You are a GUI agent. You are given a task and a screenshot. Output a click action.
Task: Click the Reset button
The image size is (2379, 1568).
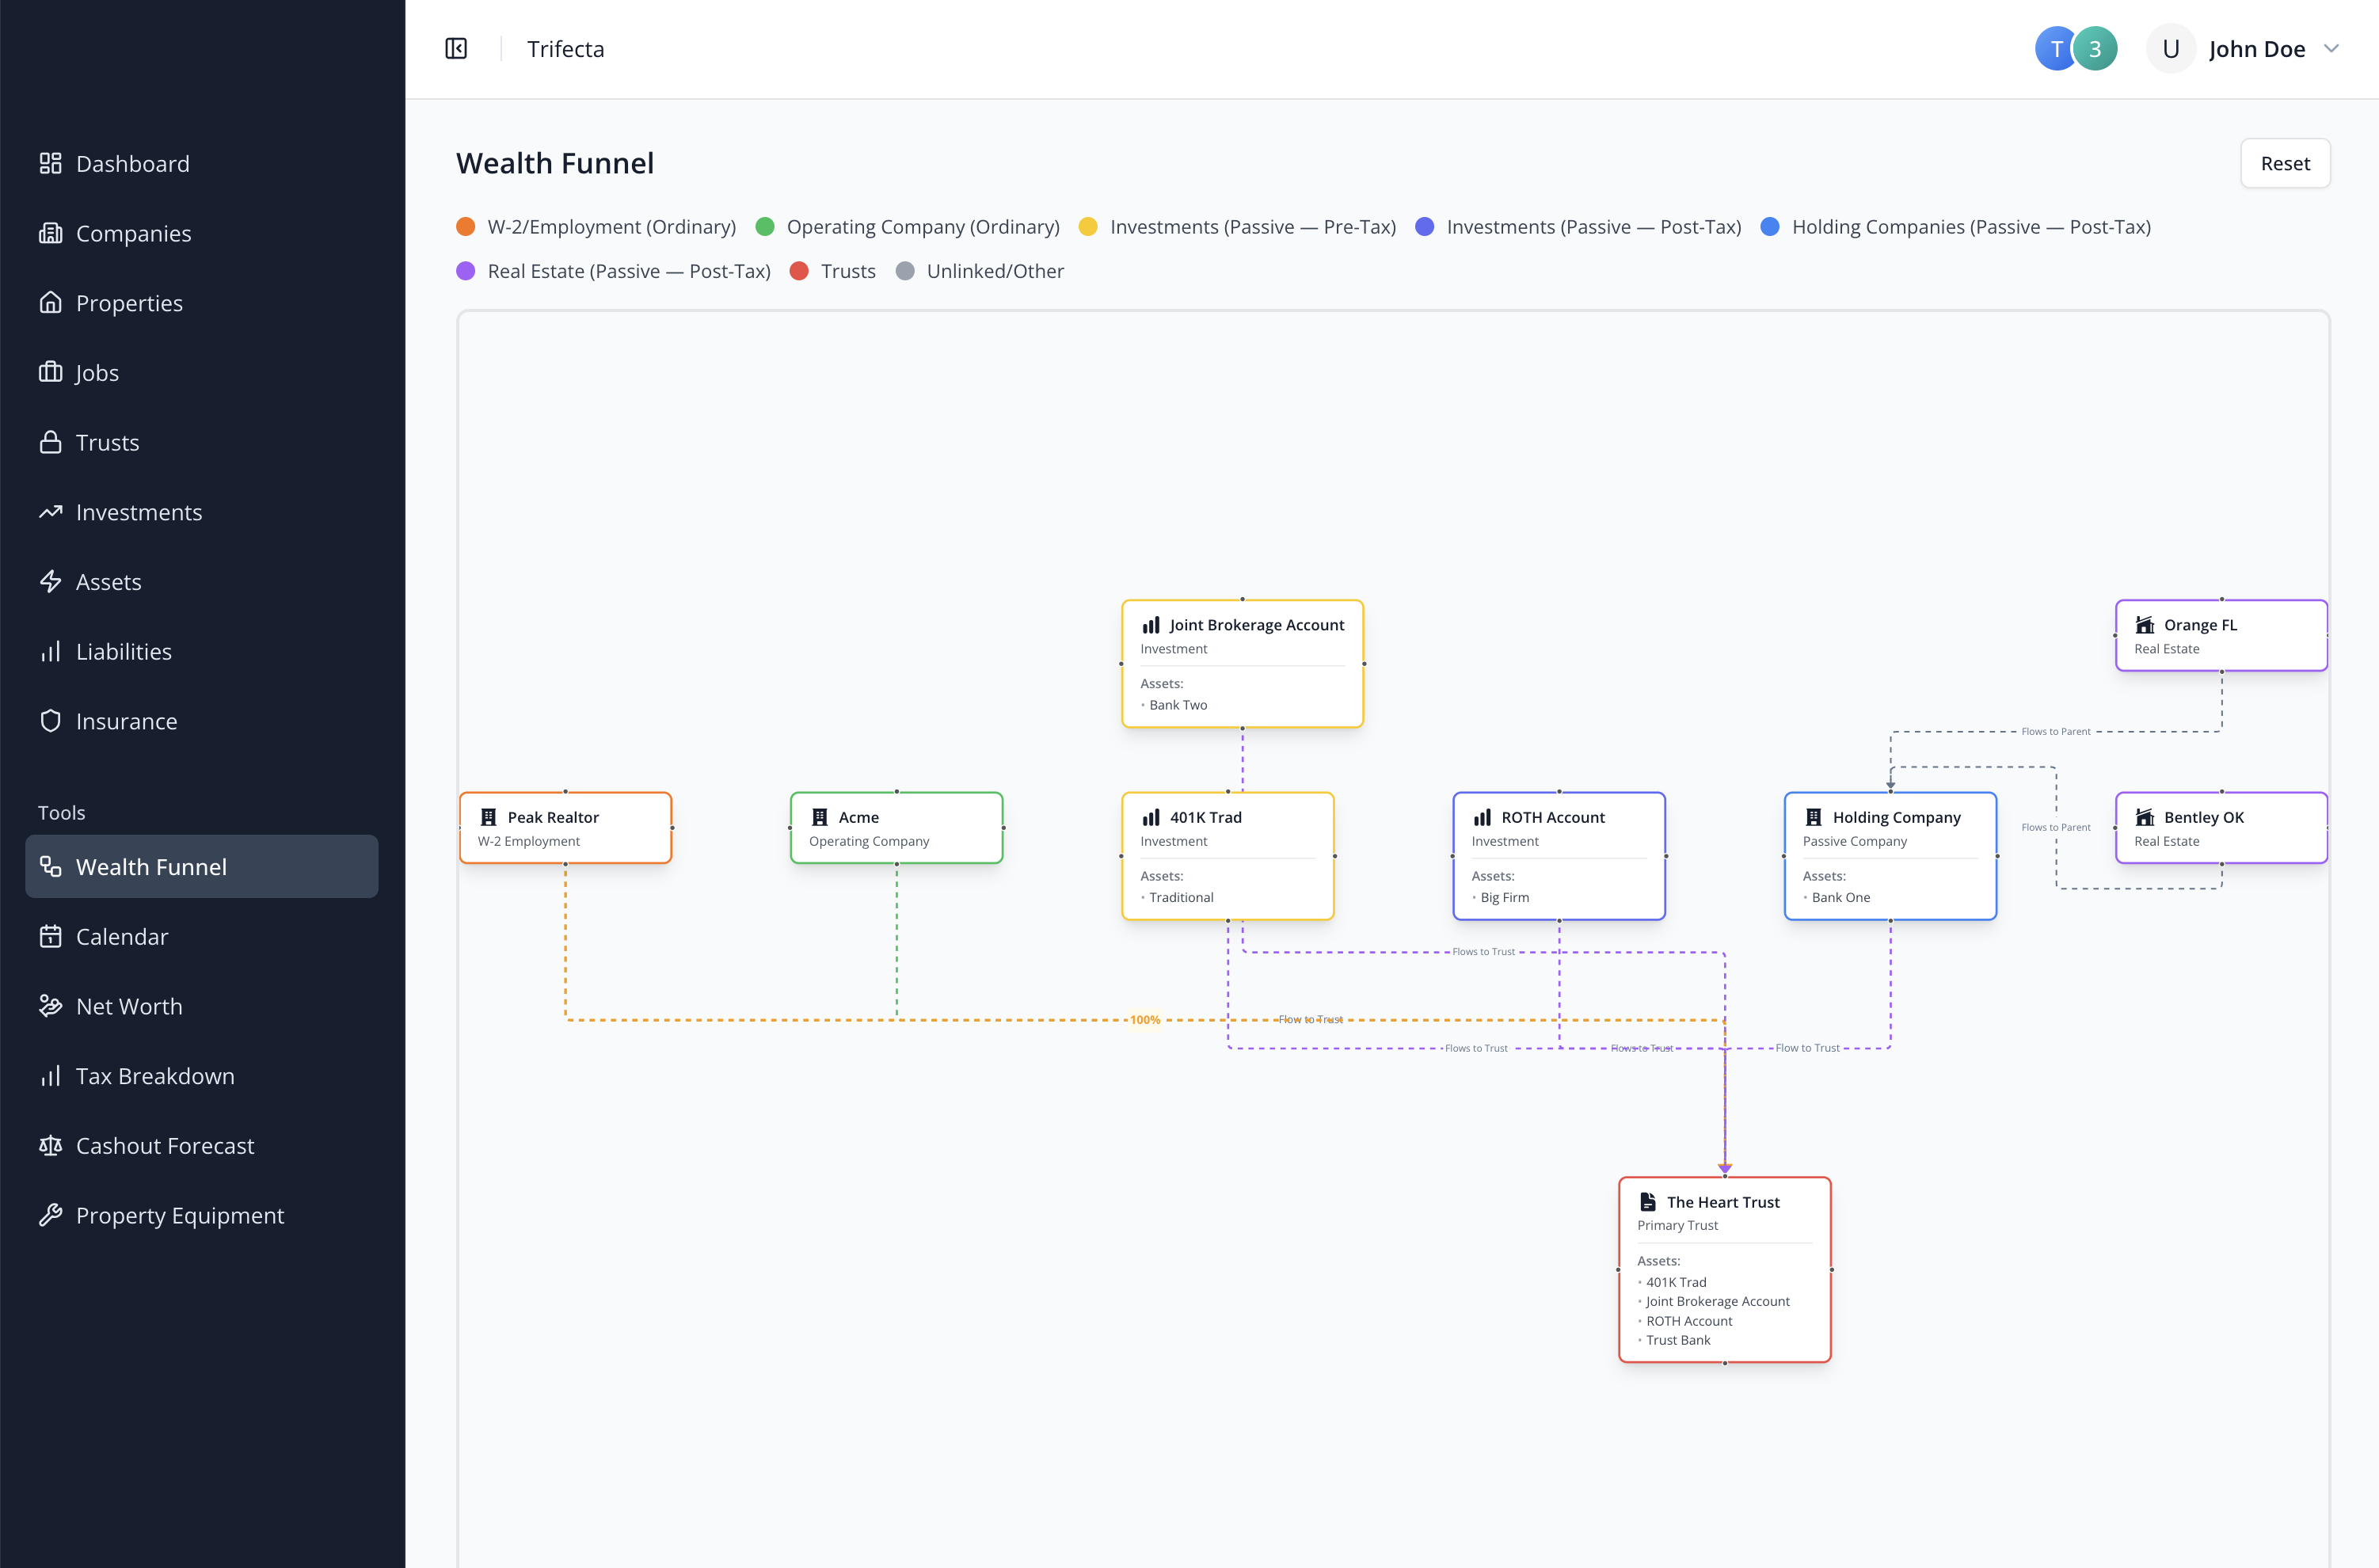[x=2285, y=163]
